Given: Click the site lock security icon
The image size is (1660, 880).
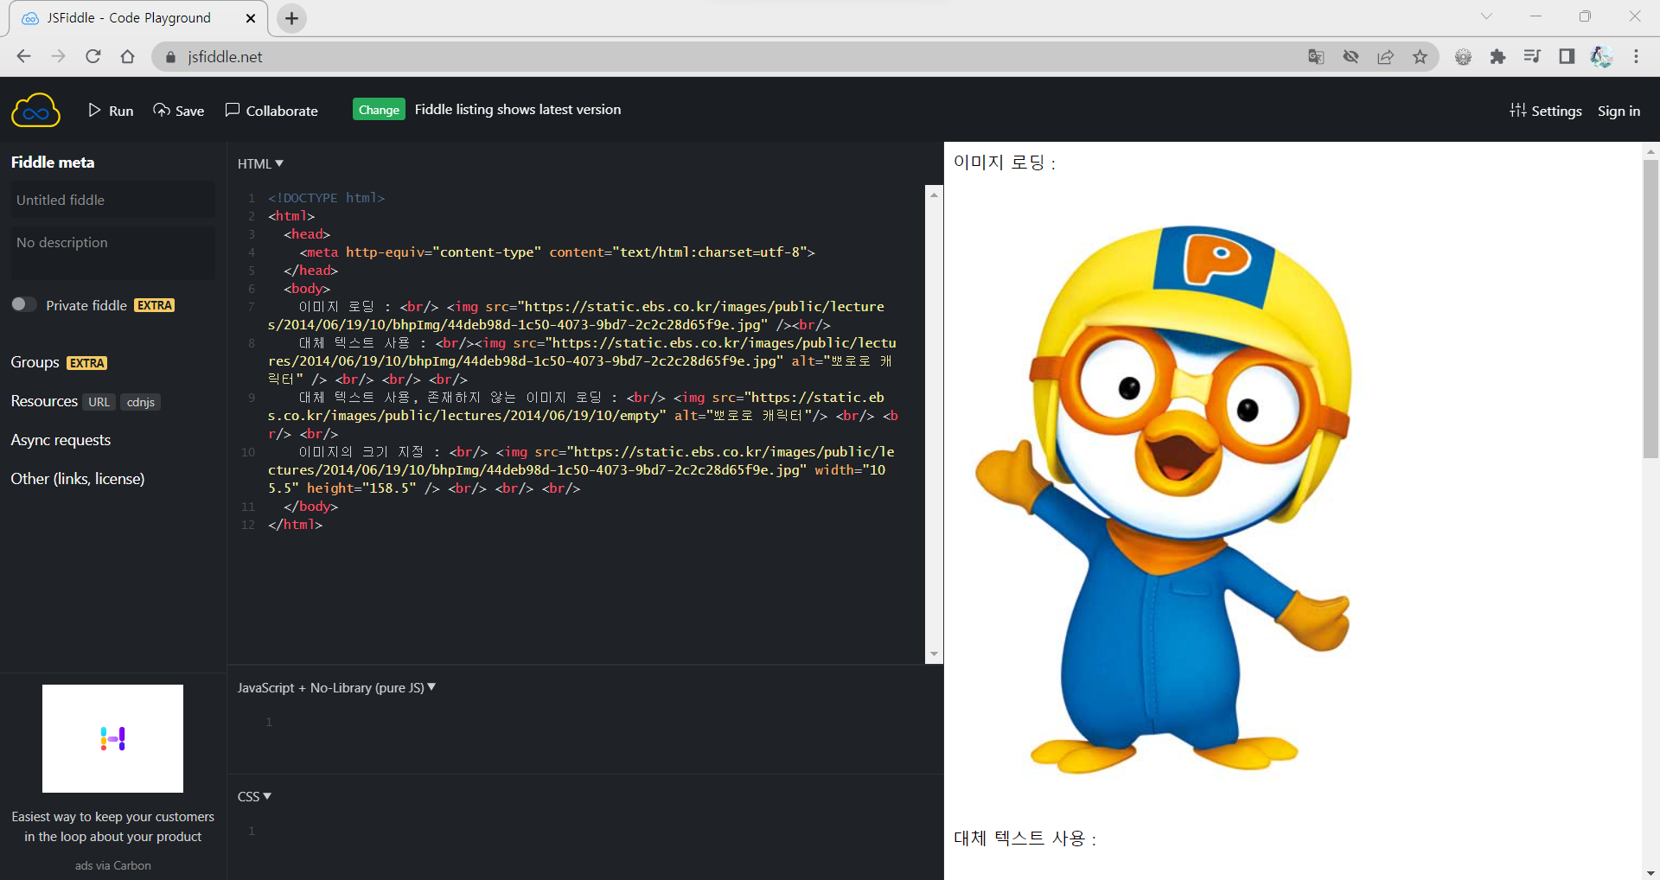Looking at the screenshot, I should click(x=170, y=57).
